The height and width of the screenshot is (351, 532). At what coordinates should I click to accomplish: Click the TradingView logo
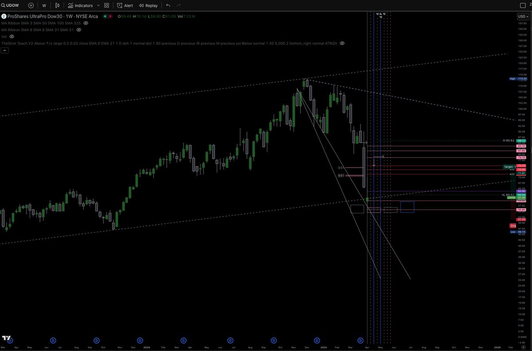7,339
